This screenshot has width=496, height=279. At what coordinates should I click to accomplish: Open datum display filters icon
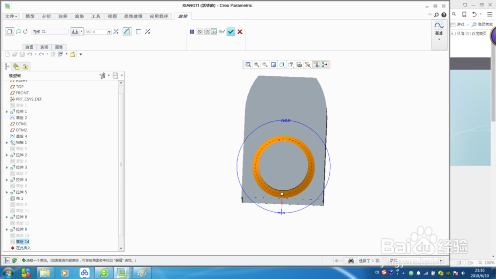(308, 65)
